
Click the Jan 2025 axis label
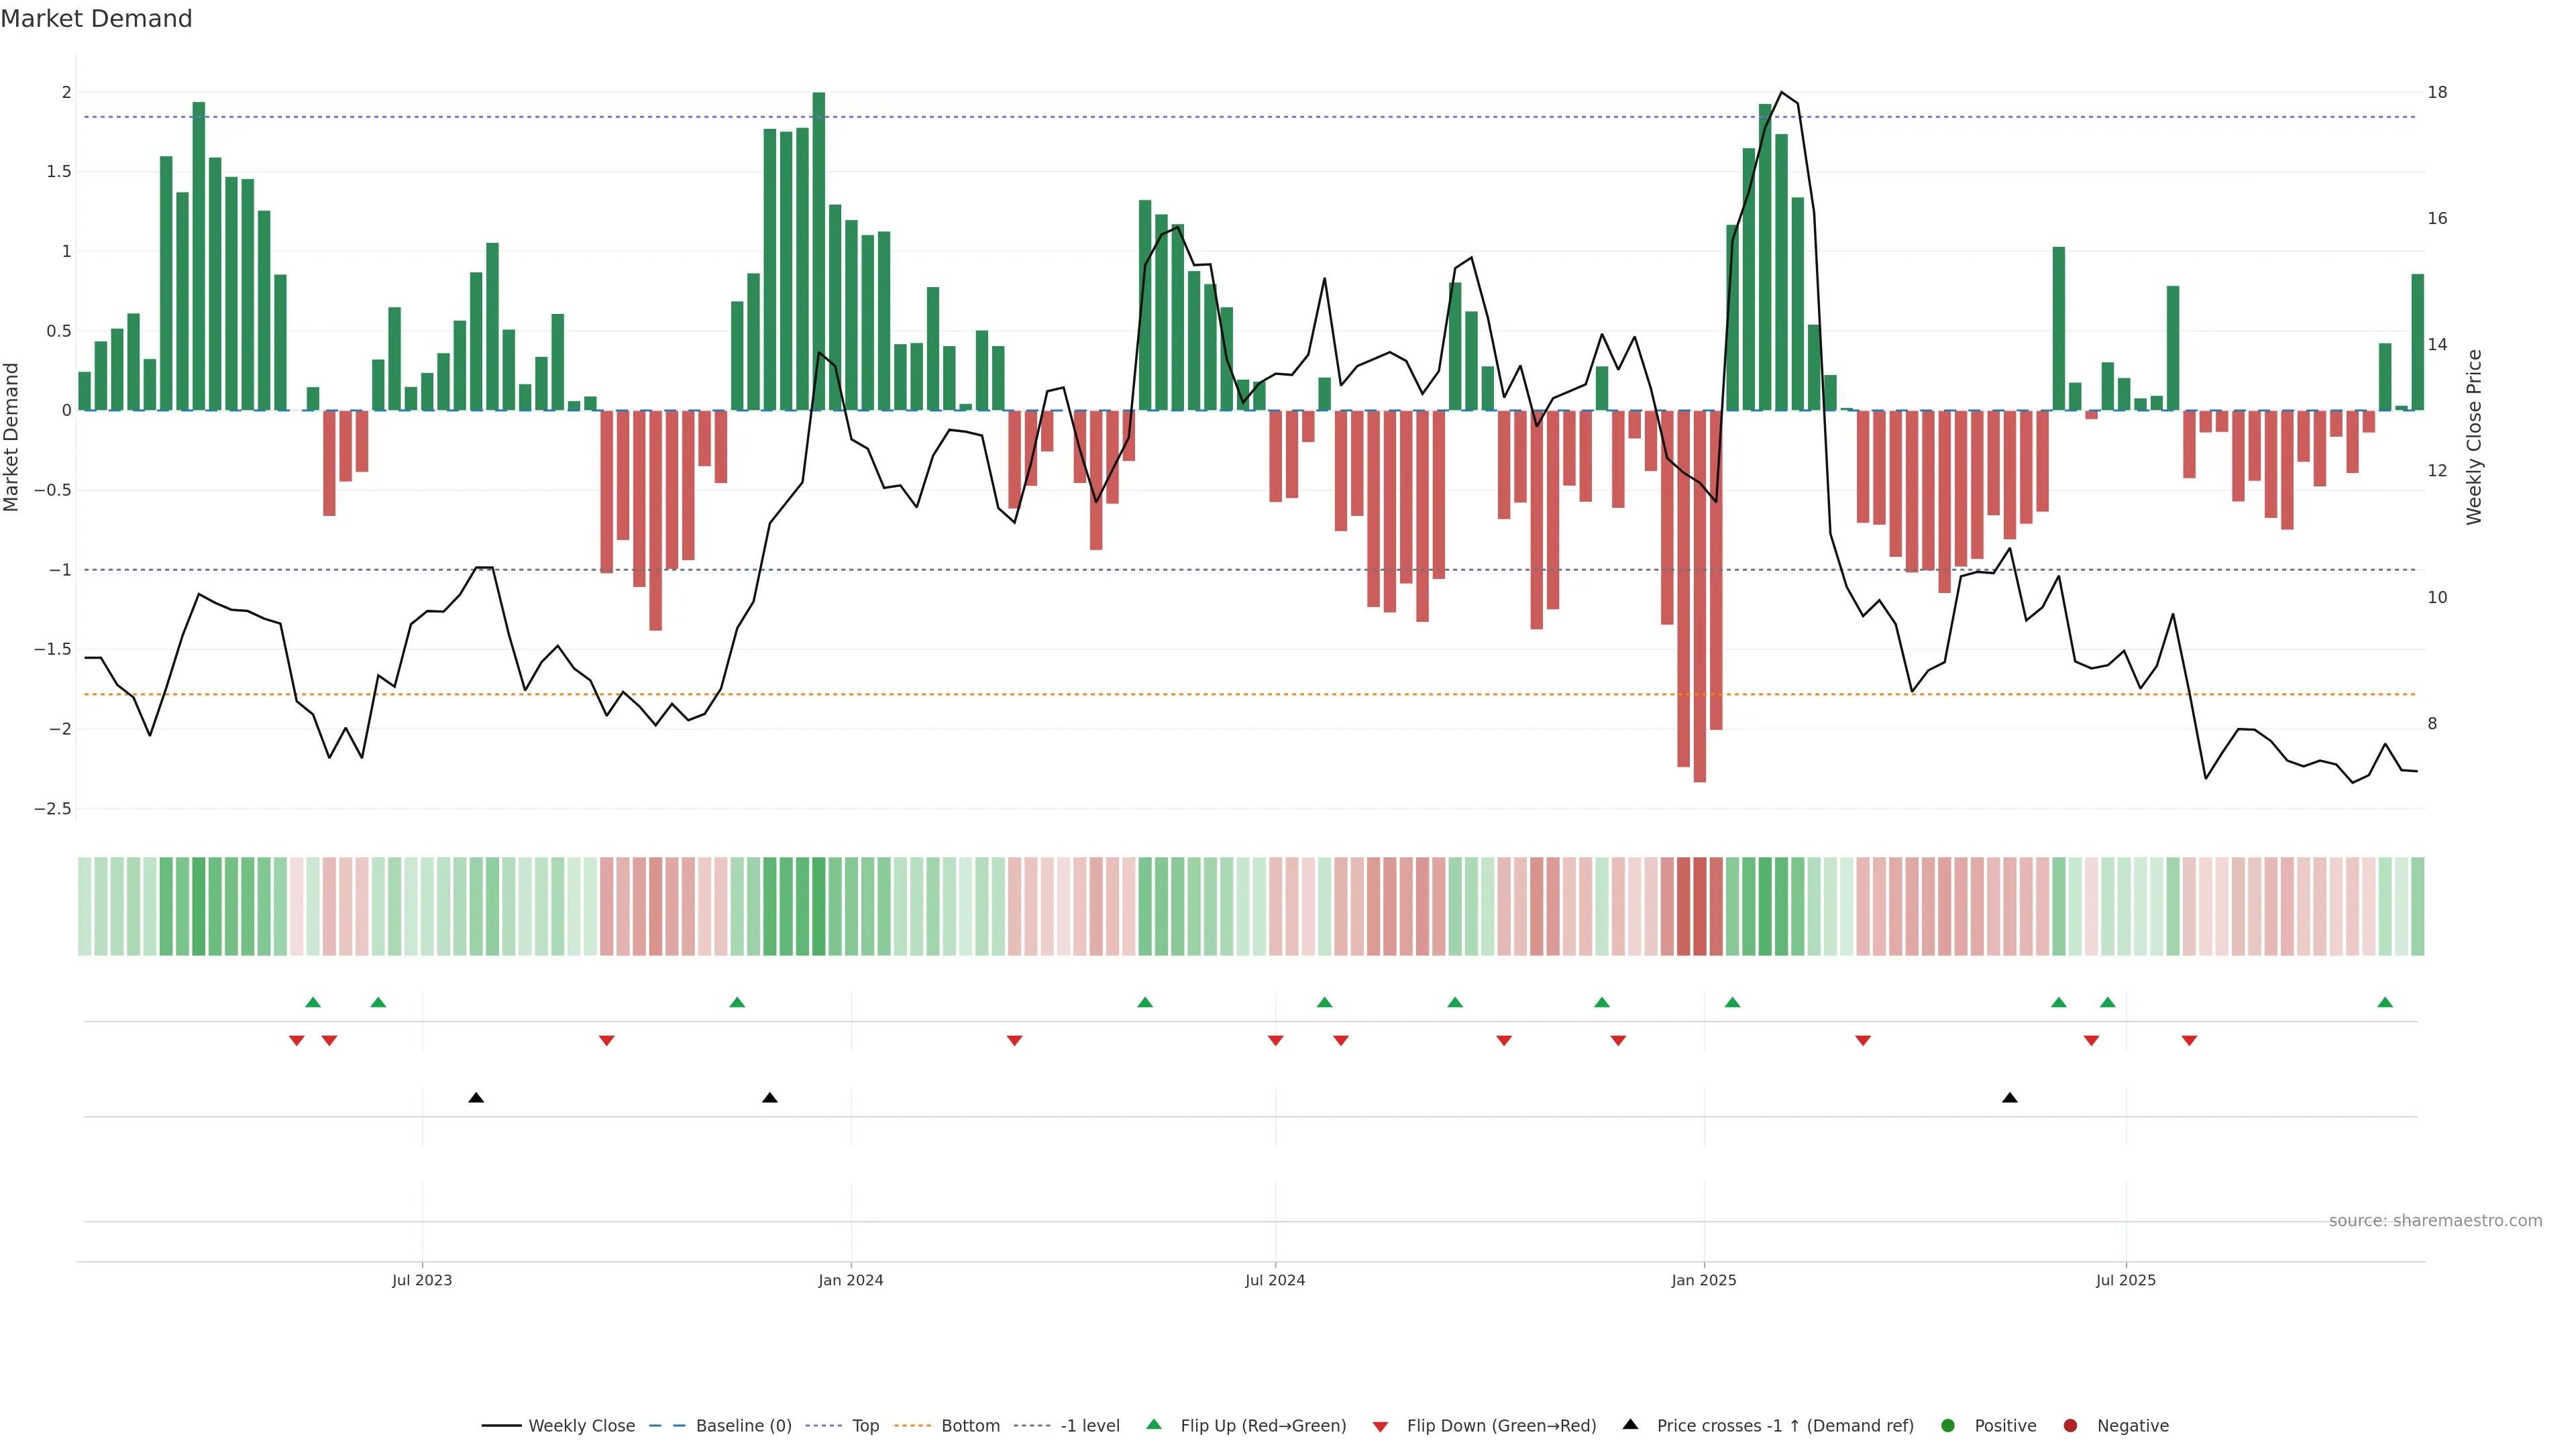tap(1704, 1281)
